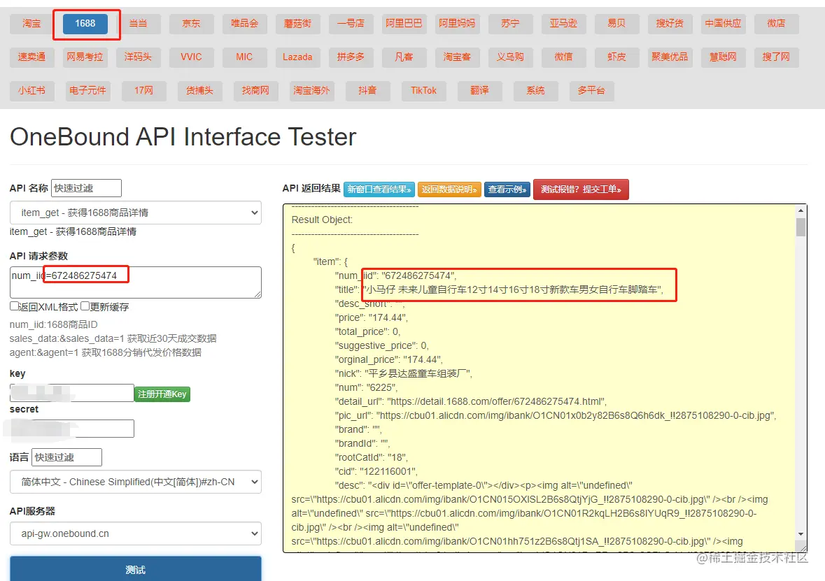The width and height of the screenshot is (825, 581).
Task: Focus the key input field
Action: click(72, 393)
